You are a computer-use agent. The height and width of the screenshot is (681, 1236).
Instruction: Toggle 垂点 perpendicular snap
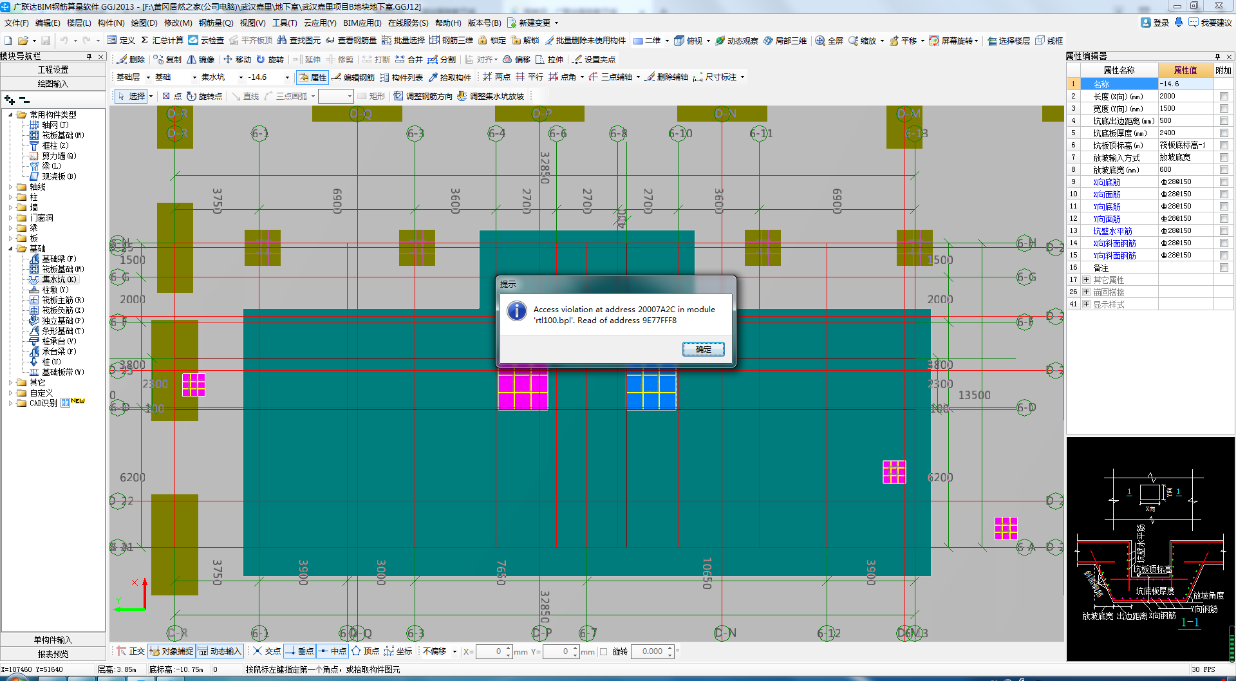(299, 651)
